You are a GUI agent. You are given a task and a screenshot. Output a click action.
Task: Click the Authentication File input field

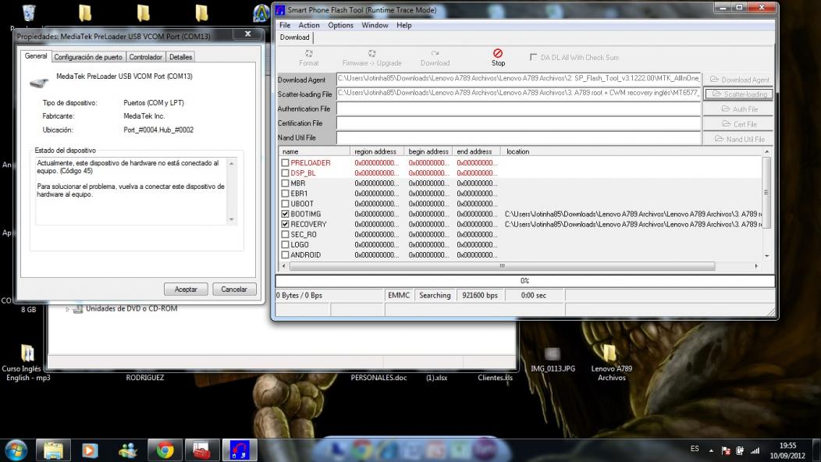coord(518,108)
